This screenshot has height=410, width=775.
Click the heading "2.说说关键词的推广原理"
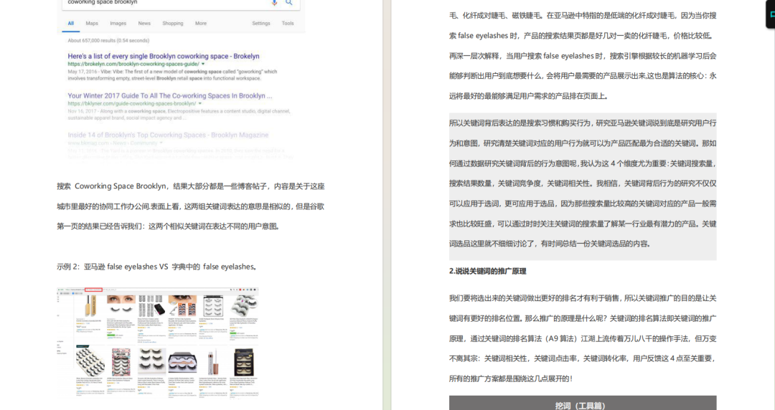click(487, 271)
